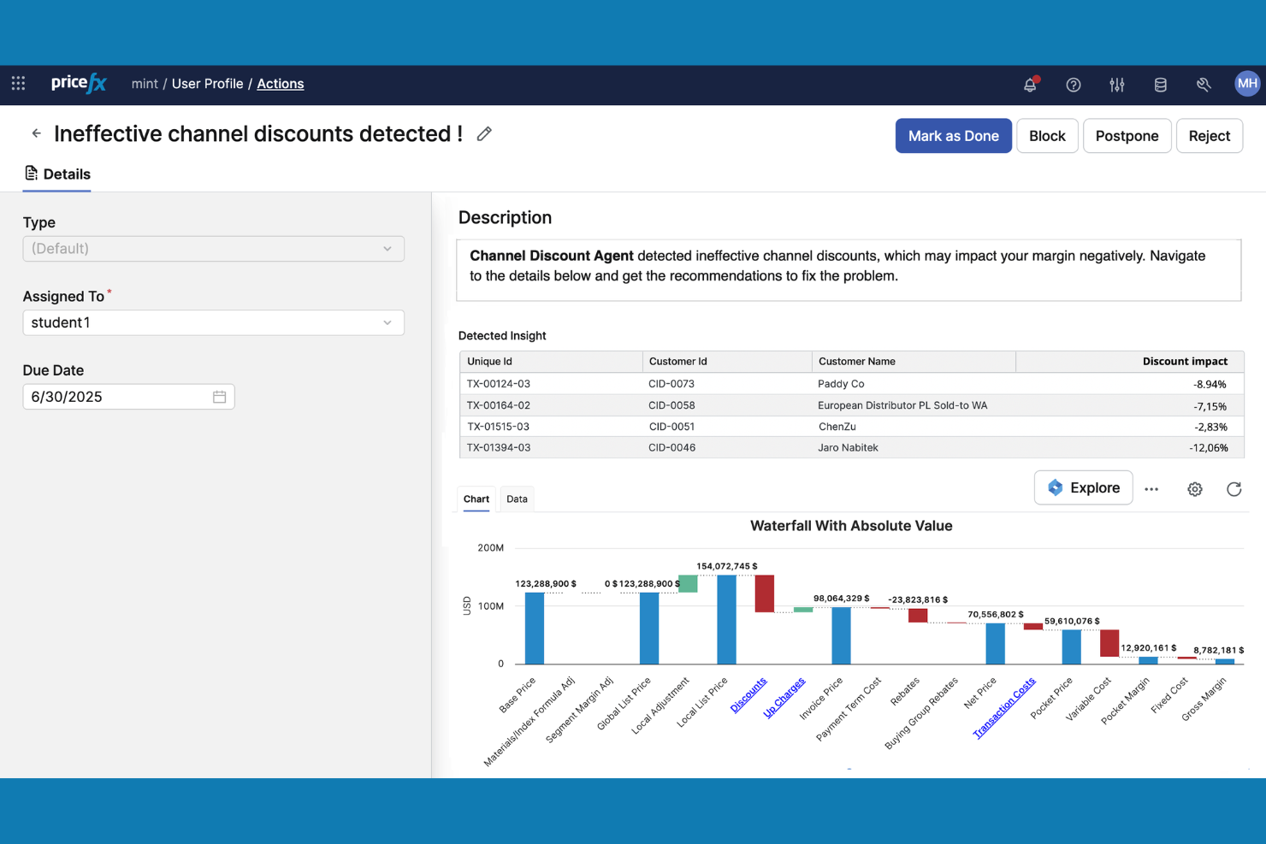Open the wrench tools icon

point(1204,85)
